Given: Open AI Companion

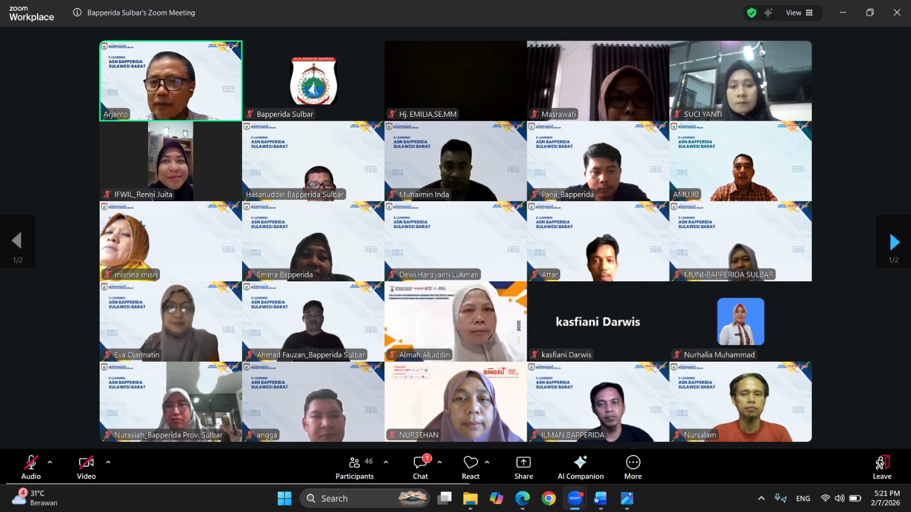Looking at the screenshot, I should pos(580,467).
